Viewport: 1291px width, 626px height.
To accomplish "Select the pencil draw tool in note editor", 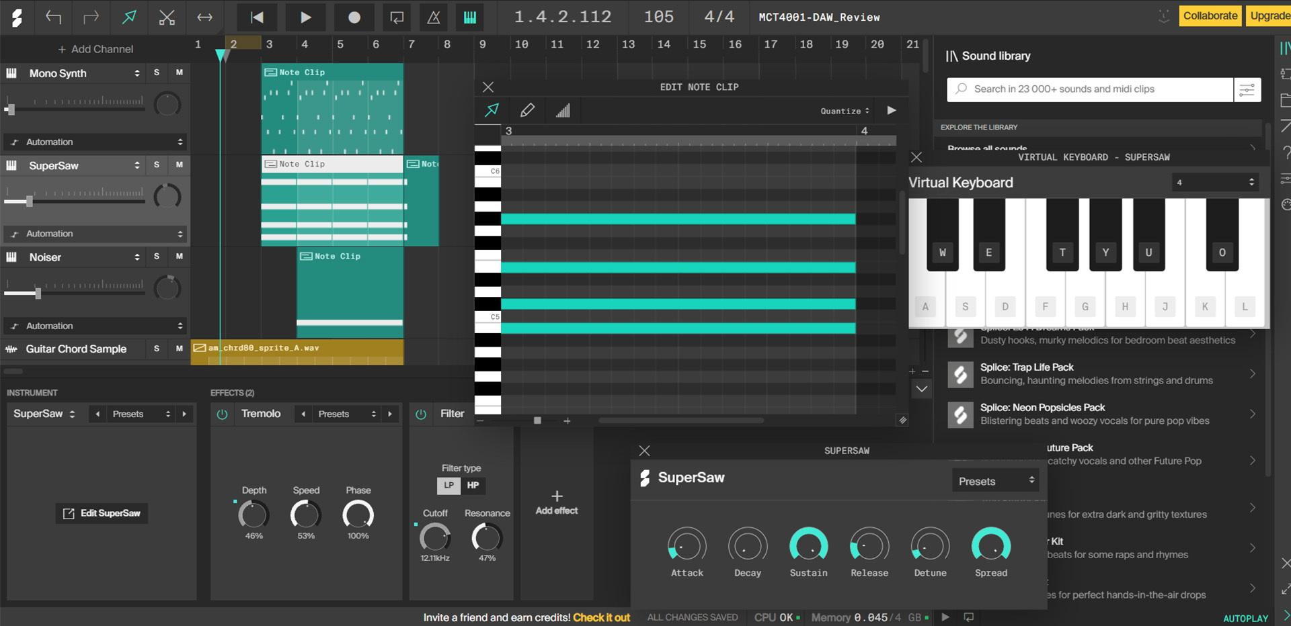I will pos(528,110).
